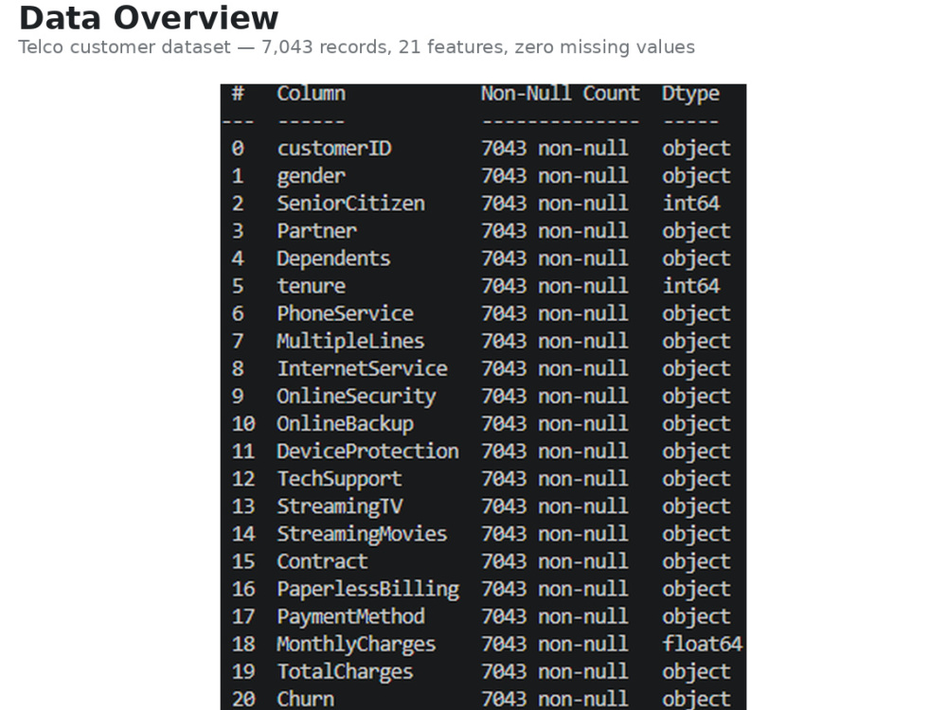Select the 'MultipleLines' column name
Image resolution: width=947 pixels, height=710 pixels.
click(350, 343)
